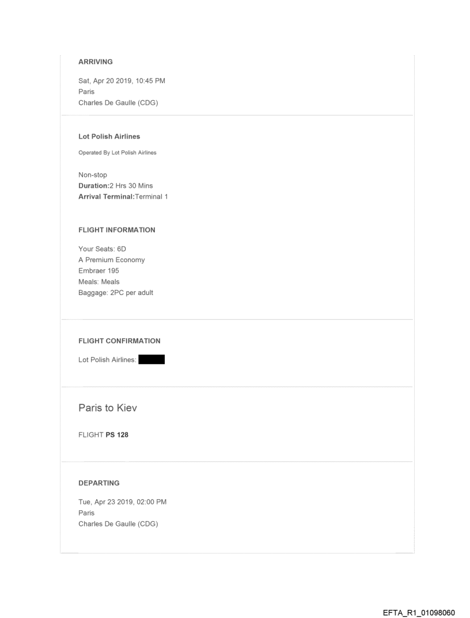Click the DEPARTING section heading
Viewport: 470px width, 618px height.
pos(98,483)
